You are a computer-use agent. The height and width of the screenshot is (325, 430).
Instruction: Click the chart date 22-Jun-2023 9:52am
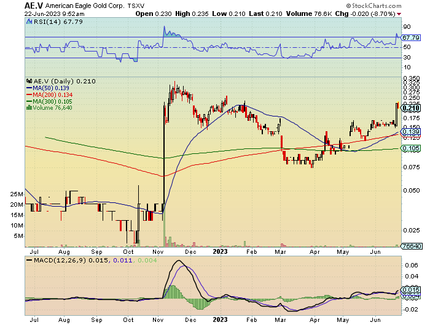pos(54,13)
